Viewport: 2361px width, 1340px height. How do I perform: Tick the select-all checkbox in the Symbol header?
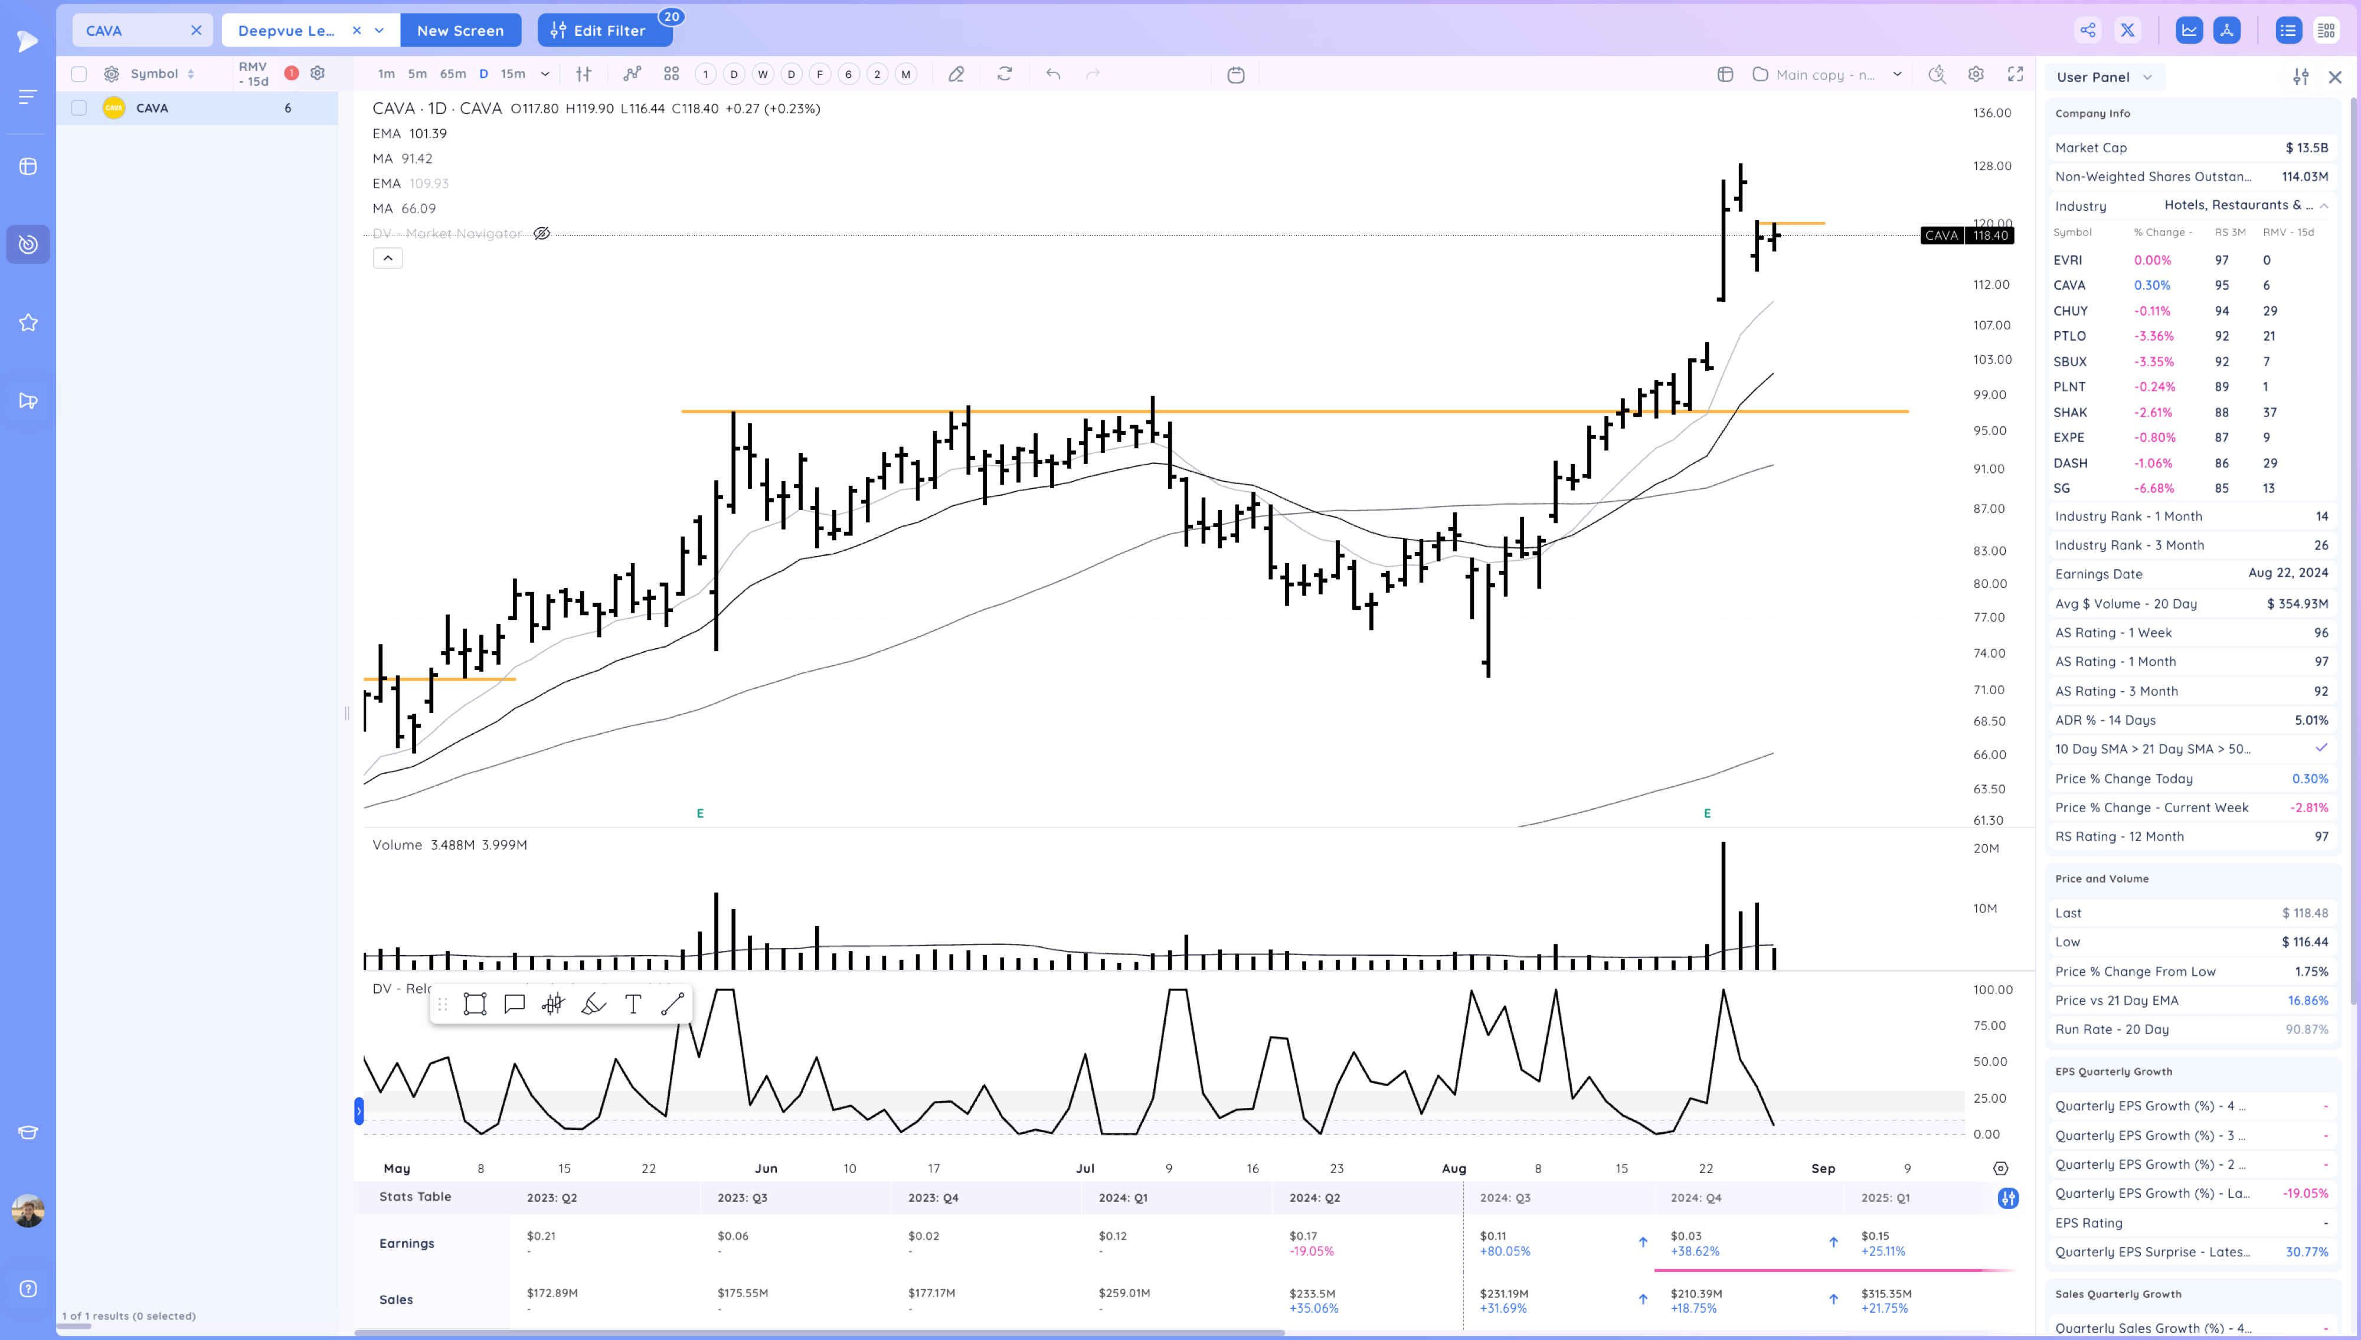[79, 74]
